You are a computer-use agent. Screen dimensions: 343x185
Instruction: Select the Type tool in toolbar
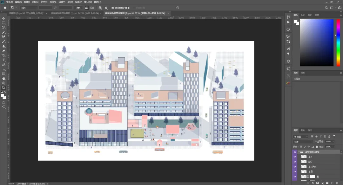coord(4,60)
